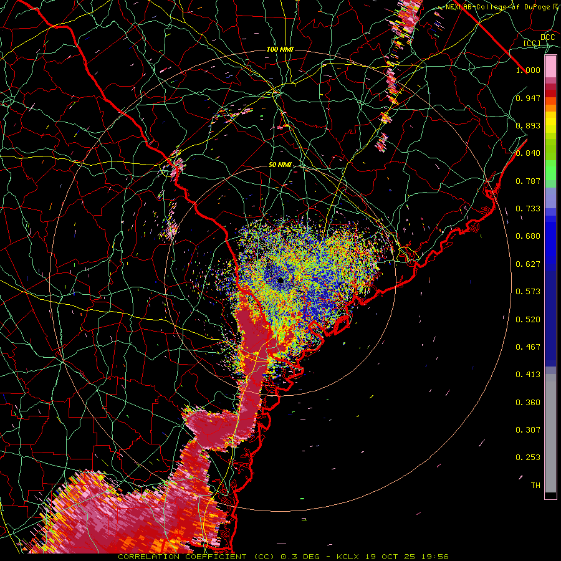Select the 0.307 scale label
This screenshot has height=561, width=561.
pyautogui.click(x=528, y=430)
